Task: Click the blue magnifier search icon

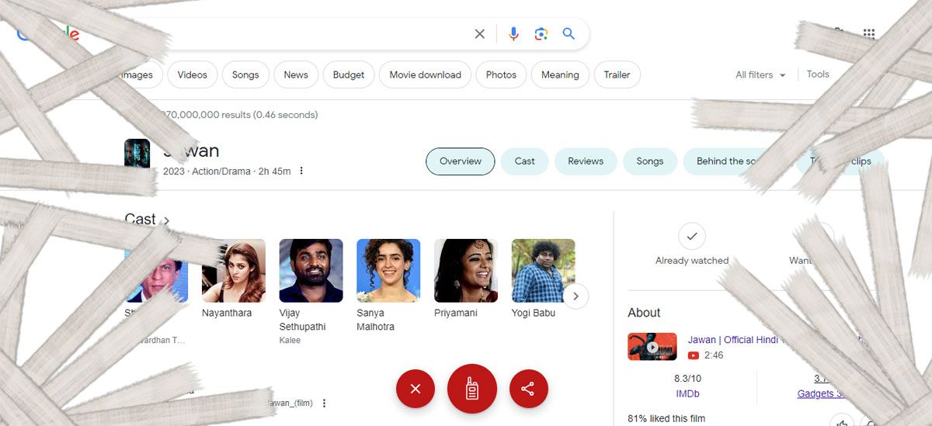Action: point(569,34)
